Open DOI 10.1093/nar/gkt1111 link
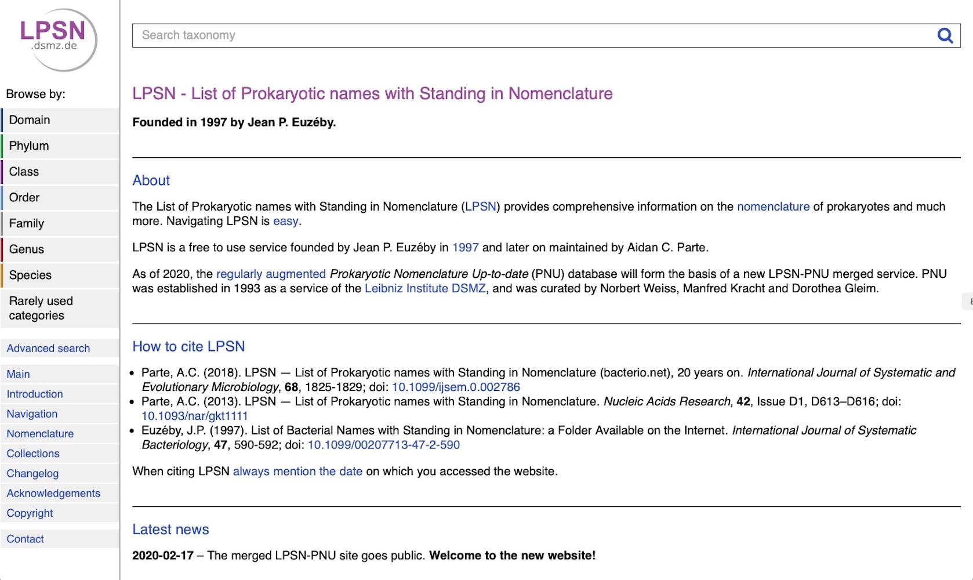The image size is (973, 580). 195,416
